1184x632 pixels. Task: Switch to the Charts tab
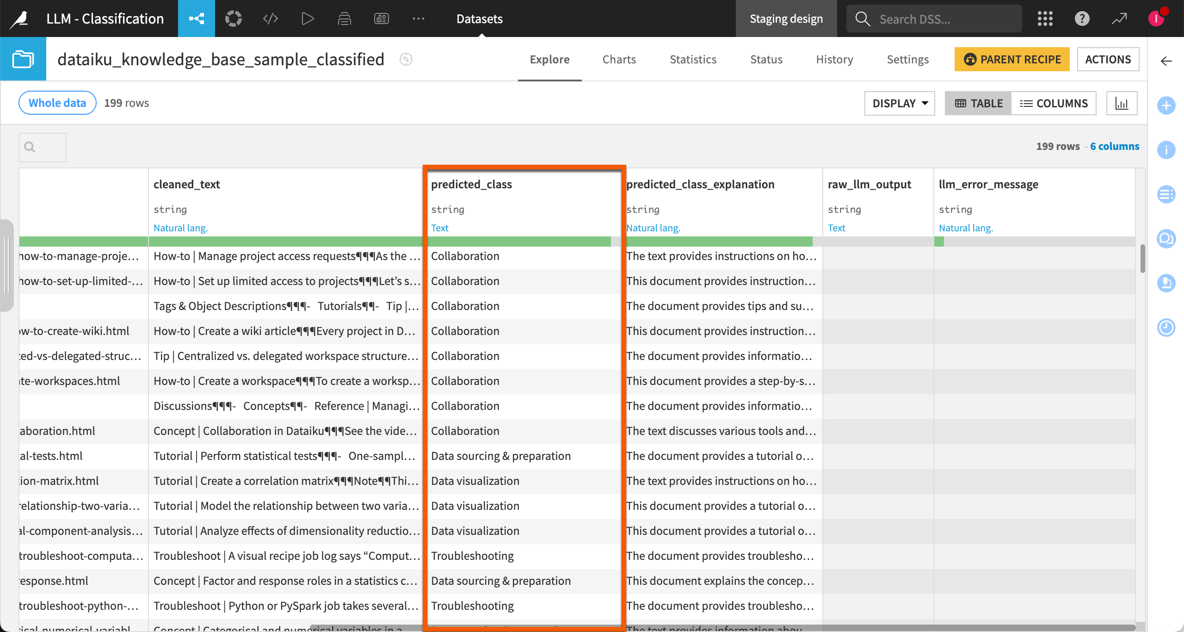tap(619, 59)
